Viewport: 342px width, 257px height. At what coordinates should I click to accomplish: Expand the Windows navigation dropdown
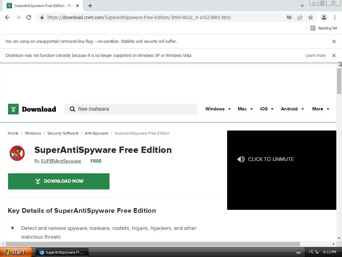coord(218,109)
